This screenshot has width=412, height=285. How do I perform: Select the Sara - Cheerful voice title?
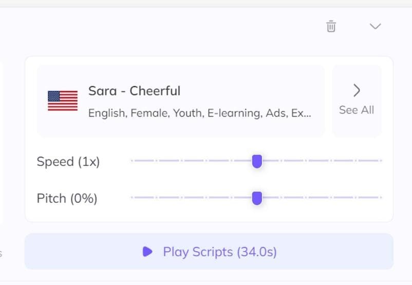[x=134, y=91]
